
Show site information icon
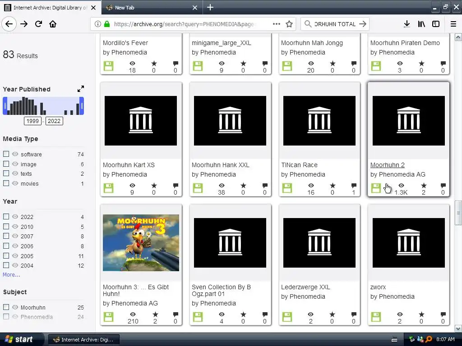coord(98,24)
